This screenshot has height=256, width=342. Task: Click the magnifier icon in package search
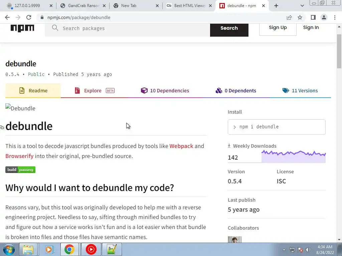pos(55,28)
